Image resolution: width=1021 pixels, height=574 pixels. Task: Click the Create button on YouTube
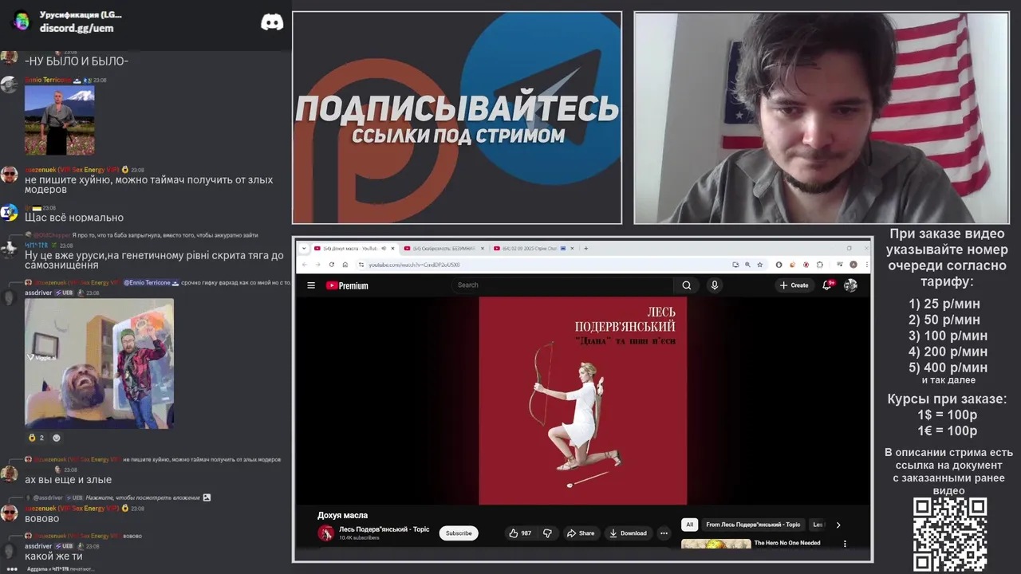click(794, 285)
